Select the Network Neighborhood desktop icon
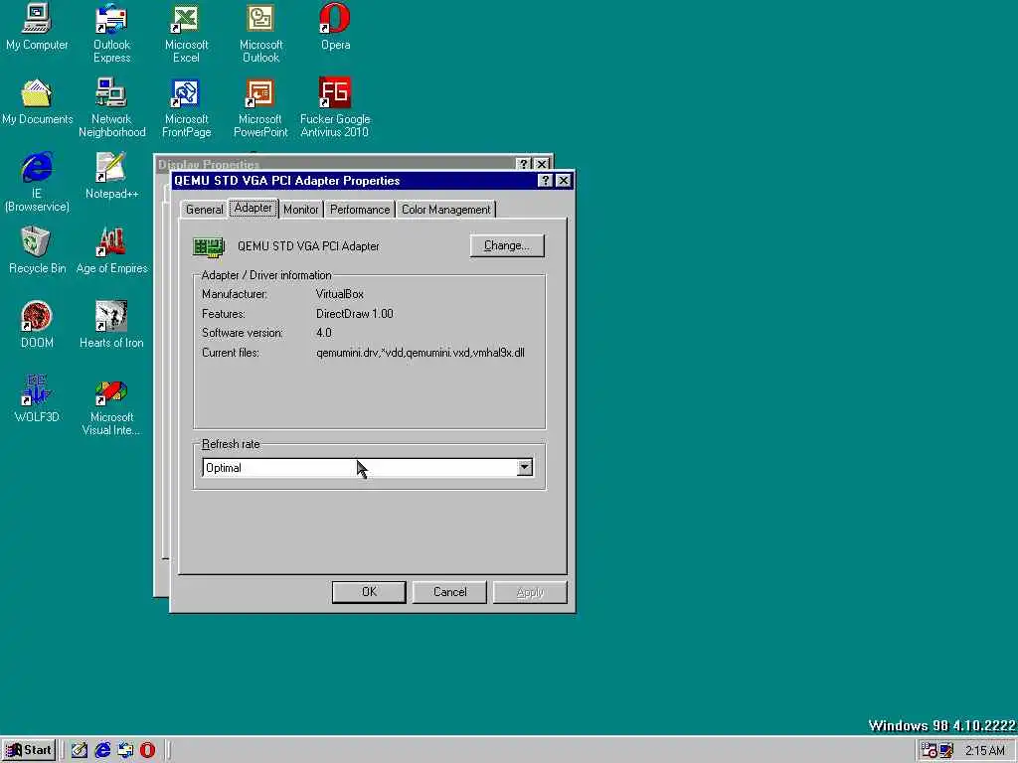This screenshot has height=763, width=1018. click(111, 107)
